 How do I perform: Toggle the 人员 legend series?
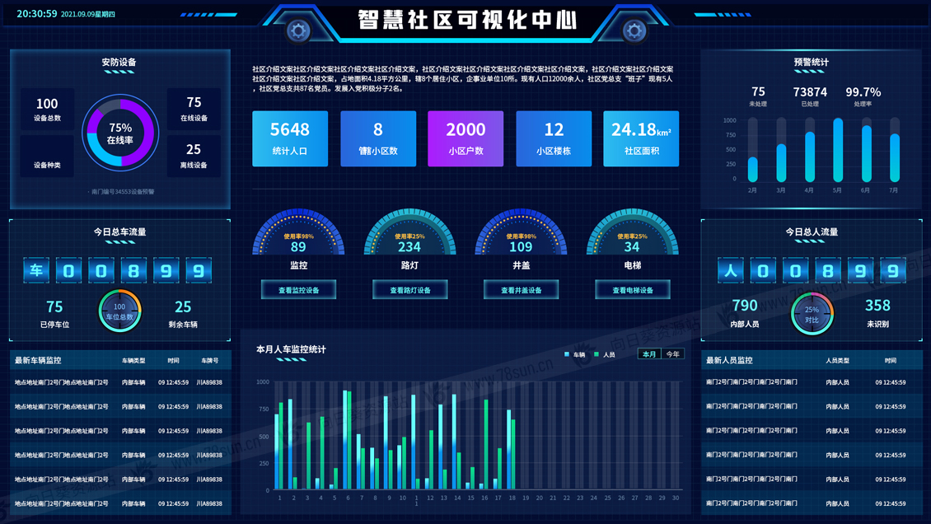pyautogui.click(x=605, y=354)
